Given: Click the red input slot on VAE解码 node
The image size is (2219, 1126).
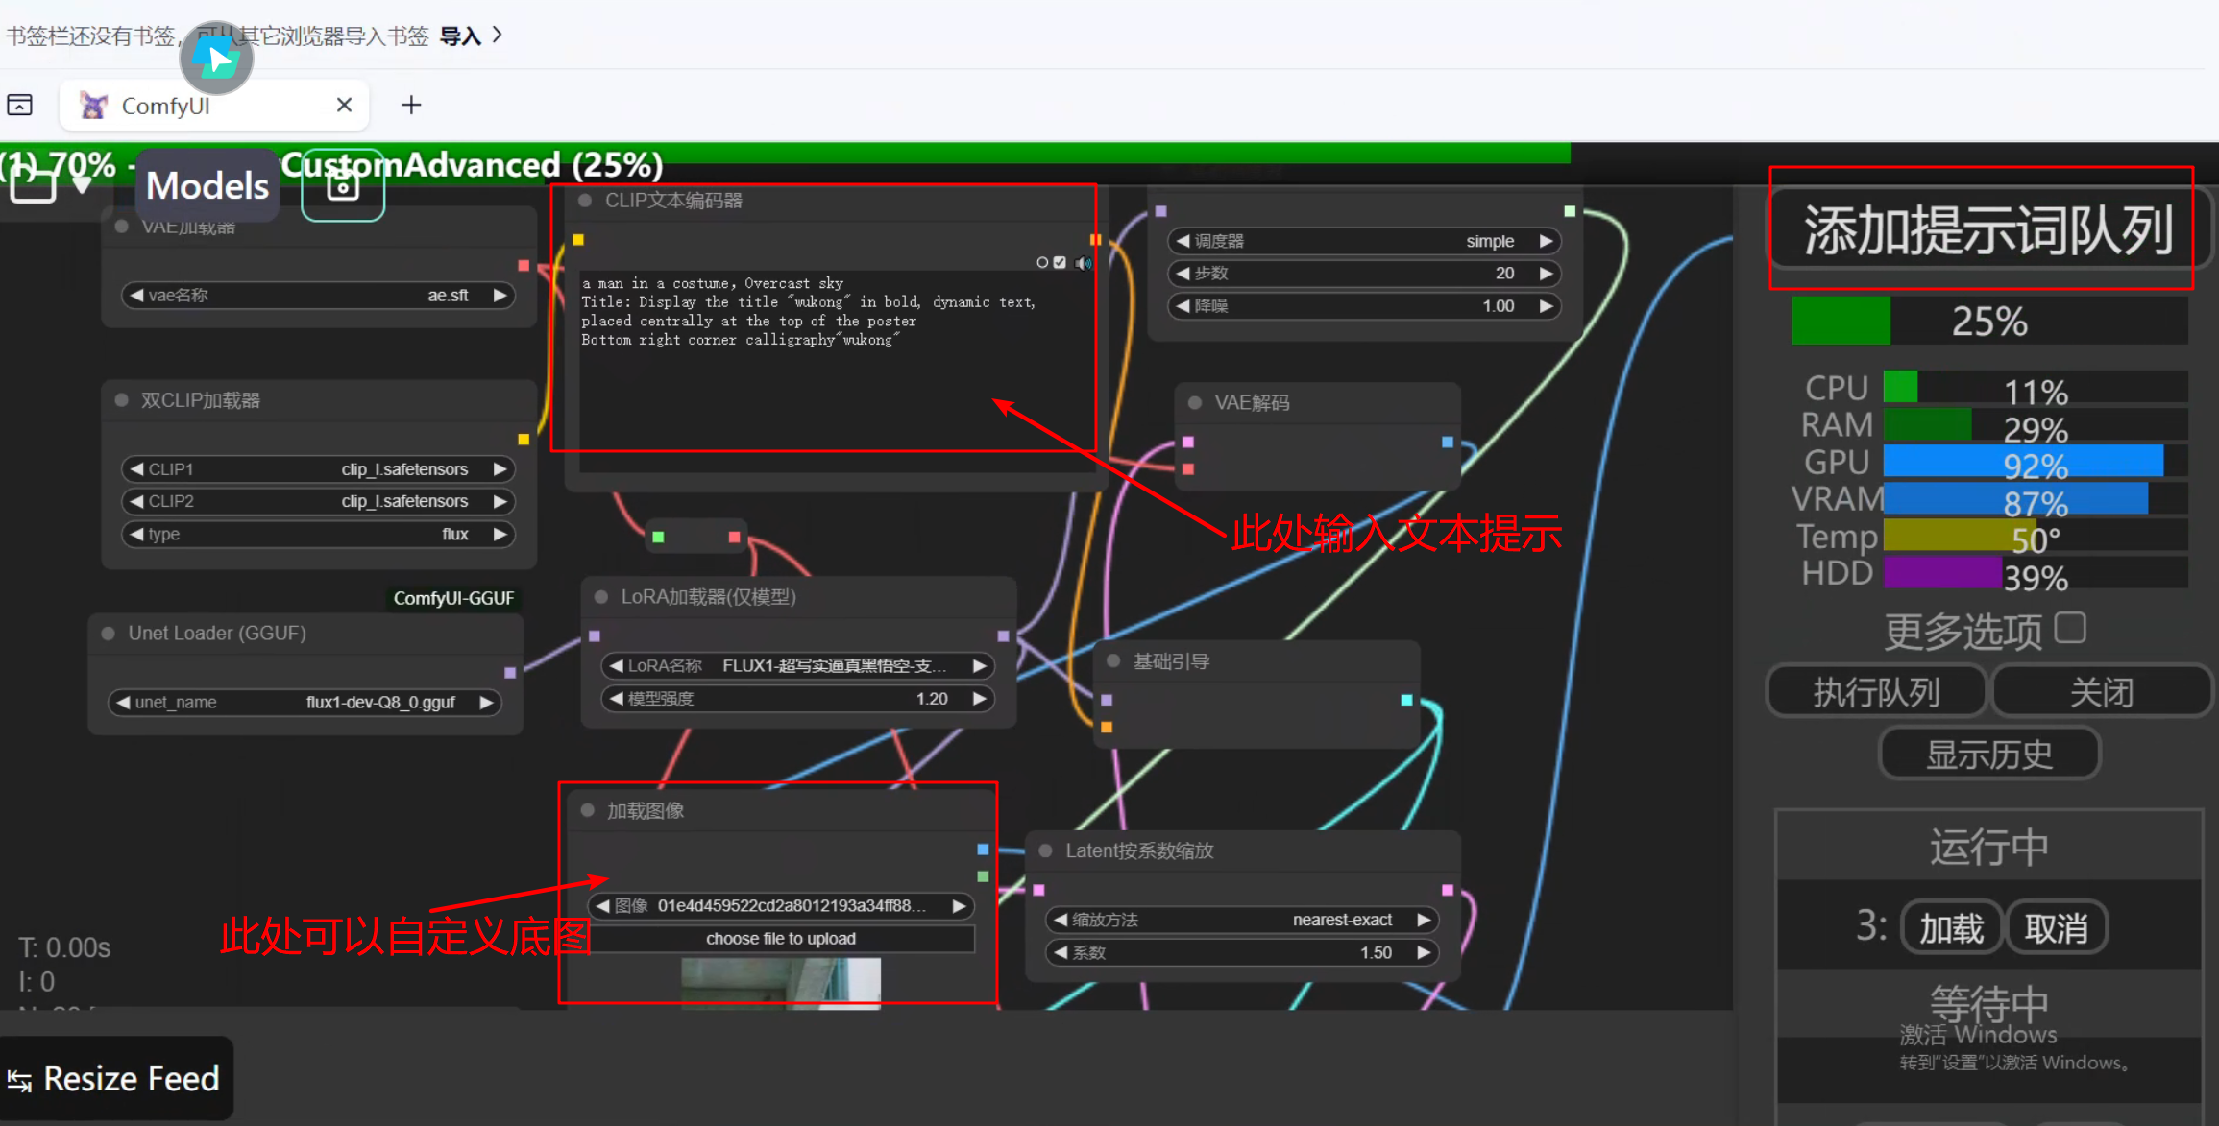Looking at the screenshot, I should pyautogui.click(x=1188, y=468).
